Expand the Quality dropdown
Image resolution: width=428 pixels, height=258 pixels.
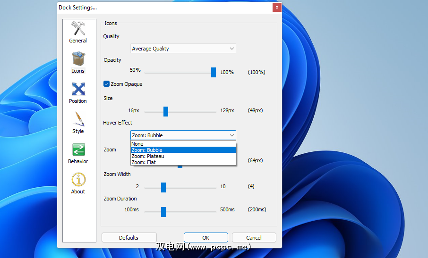click(x=183, y=49)
